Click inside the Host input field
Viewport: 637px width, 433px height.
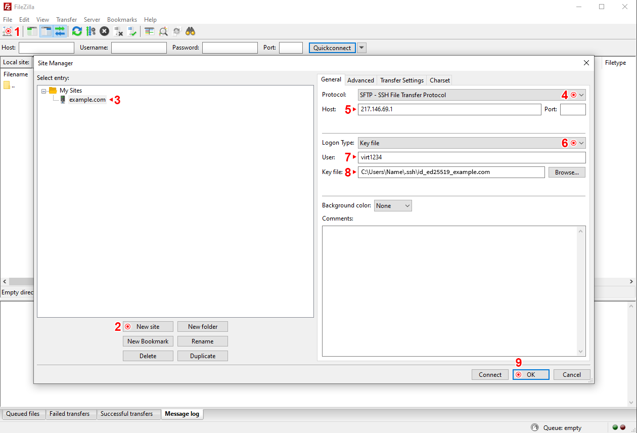[449, 109]
